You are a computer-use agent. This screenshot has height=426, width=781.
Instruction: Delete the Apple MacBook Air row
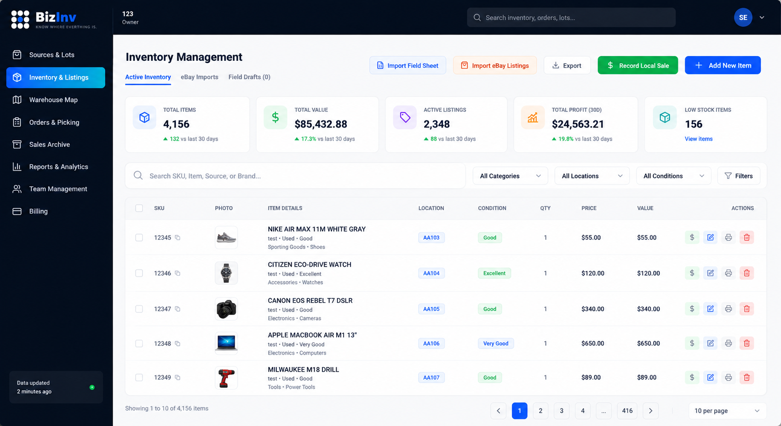[x=747, y=343]
